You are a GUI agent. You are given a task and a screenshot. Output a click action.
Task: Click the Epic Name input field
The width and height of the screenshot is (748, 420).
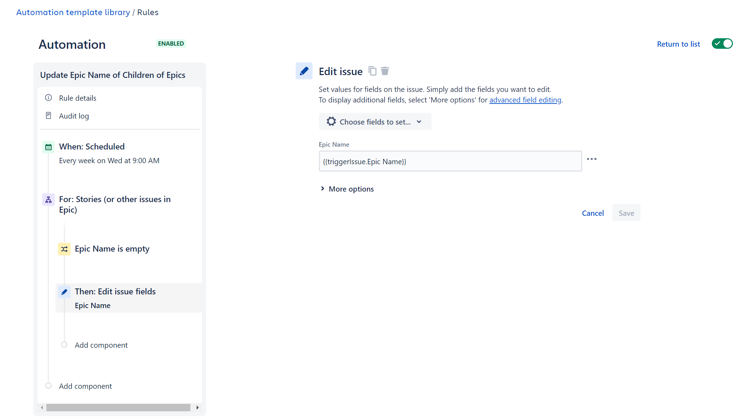click(451, 161)
